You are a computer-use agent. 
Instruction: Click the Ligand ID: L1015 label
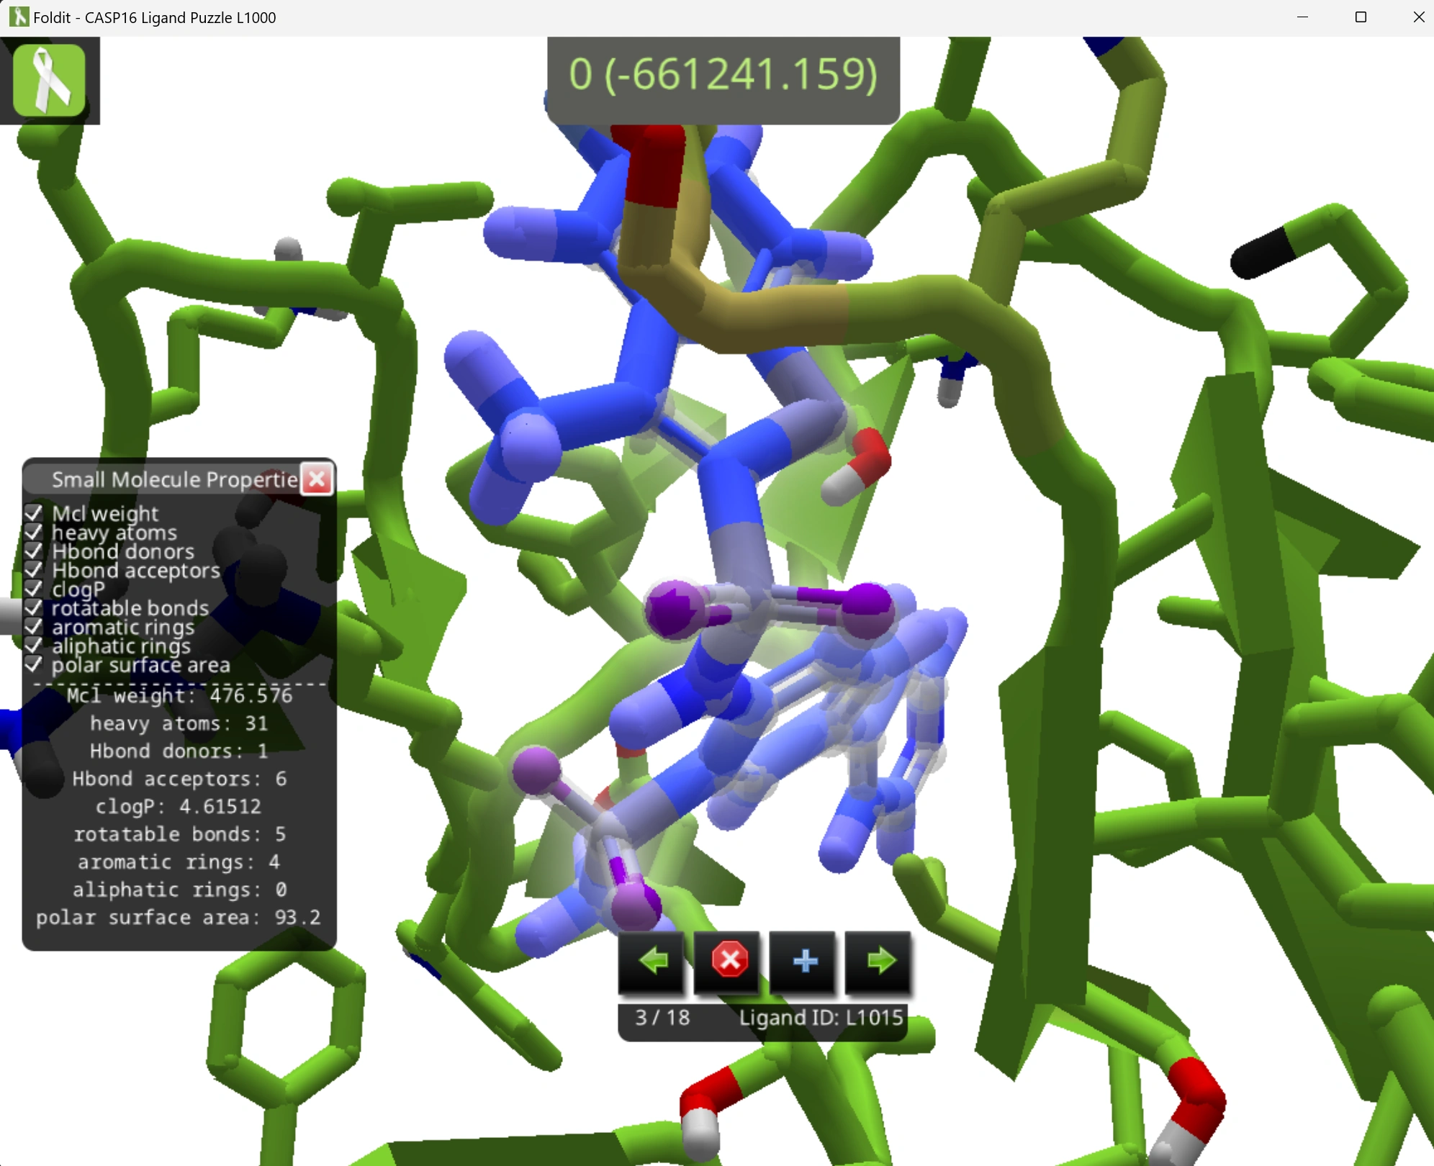[x=821, y=1018]
